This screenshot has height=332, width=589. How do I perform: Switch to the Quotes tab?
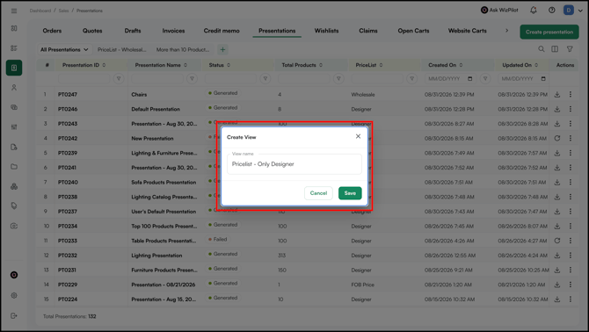coord(92,31)
